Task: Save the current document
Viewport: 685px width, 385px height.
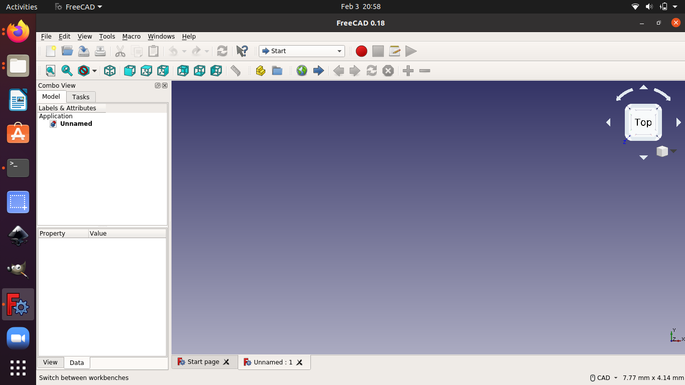Action: click(x=84, y=51)
